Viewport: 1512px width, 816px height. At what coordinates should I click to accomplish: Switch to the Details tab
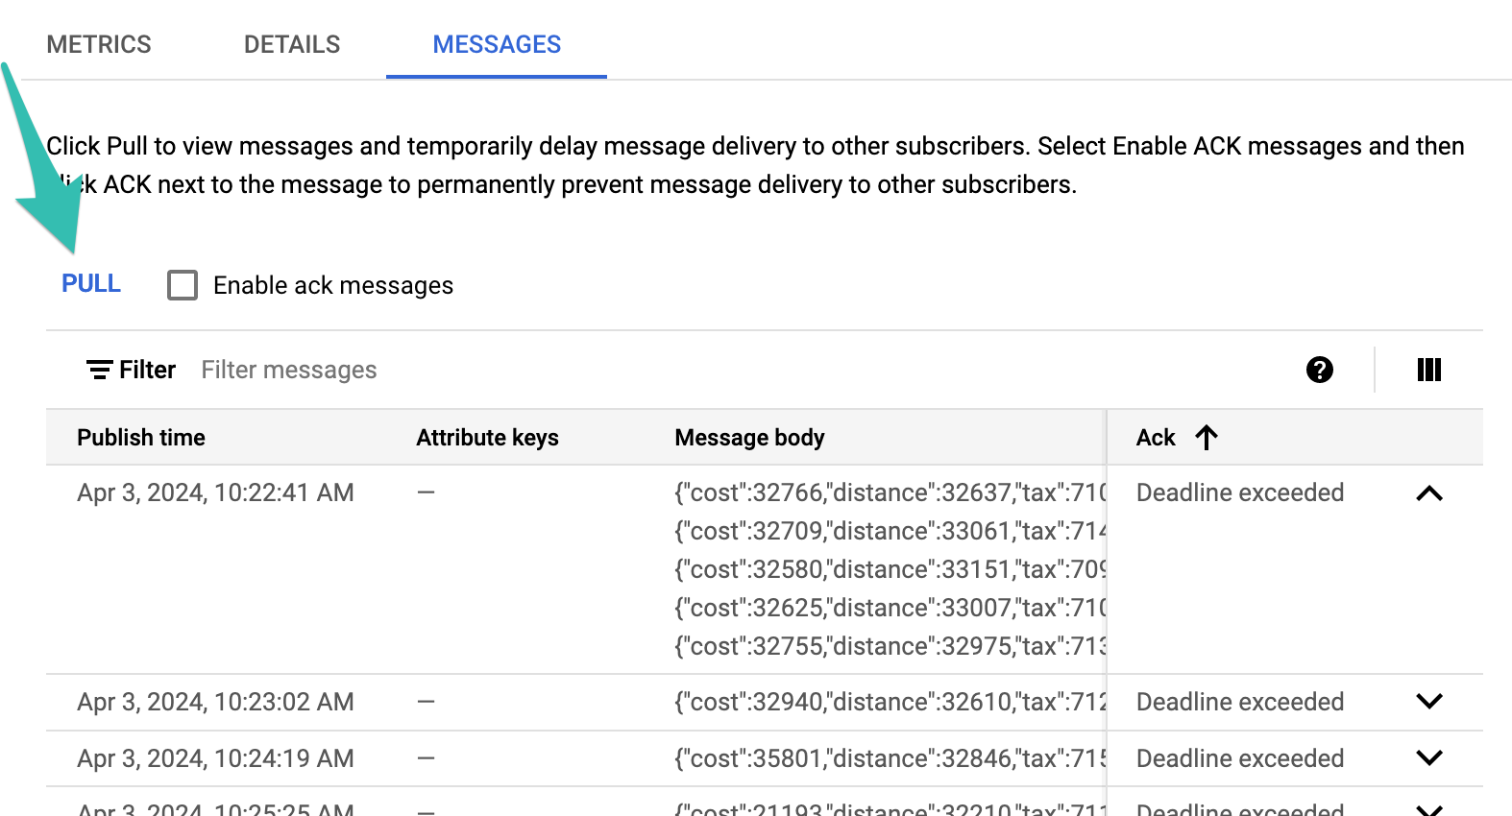292,44
